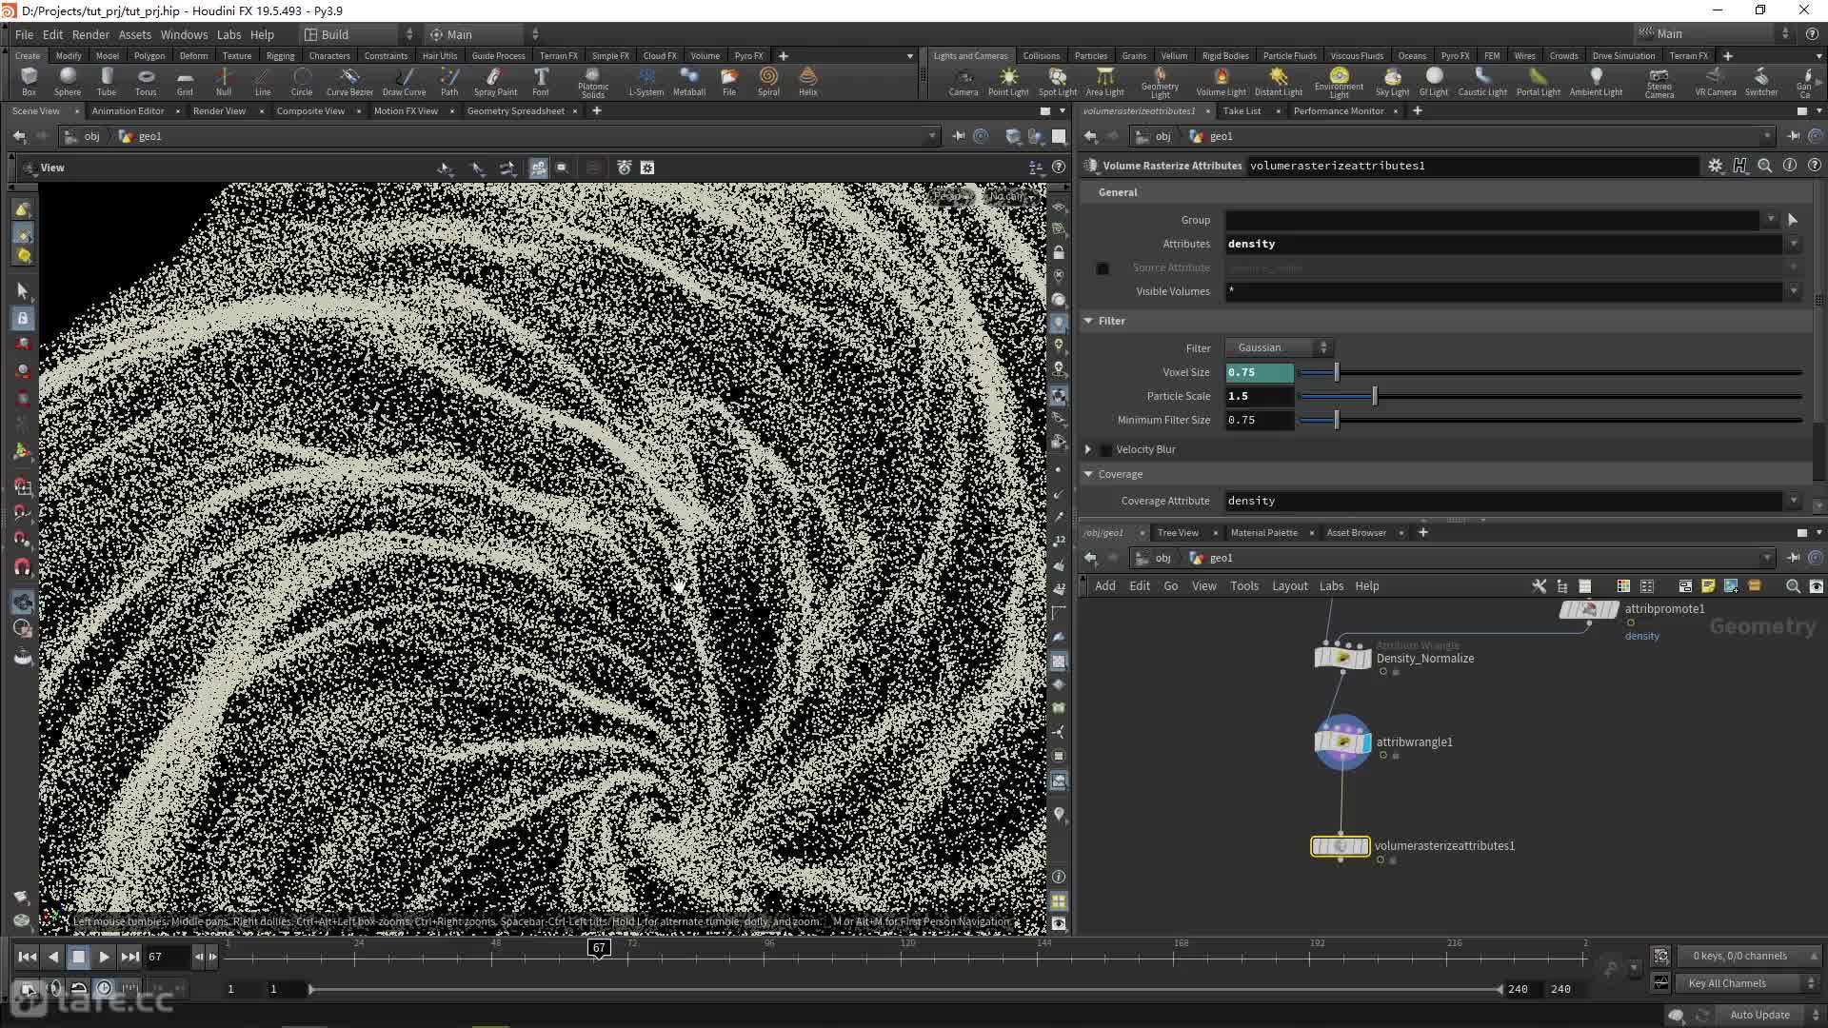Select the Null shelf tool
This screenshot has height=1028, width=1828.
point(224,82)
